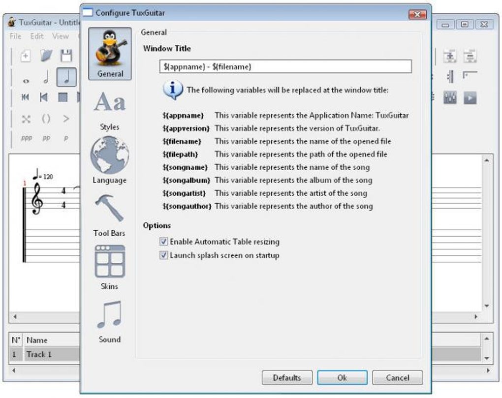Click the go-to-first-measure playback icon
The image size is (502, 398).
25,97
